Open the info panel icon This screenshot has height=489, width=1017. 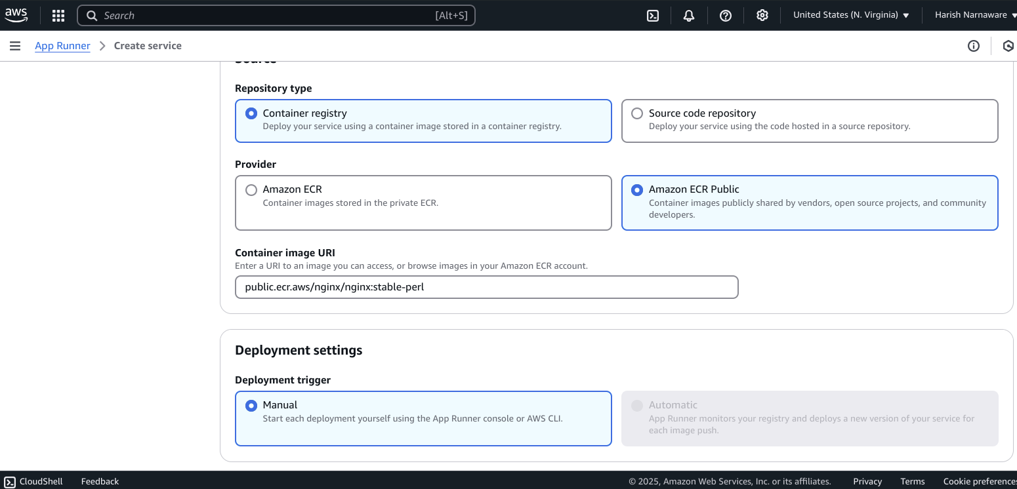tap(974, 46)
